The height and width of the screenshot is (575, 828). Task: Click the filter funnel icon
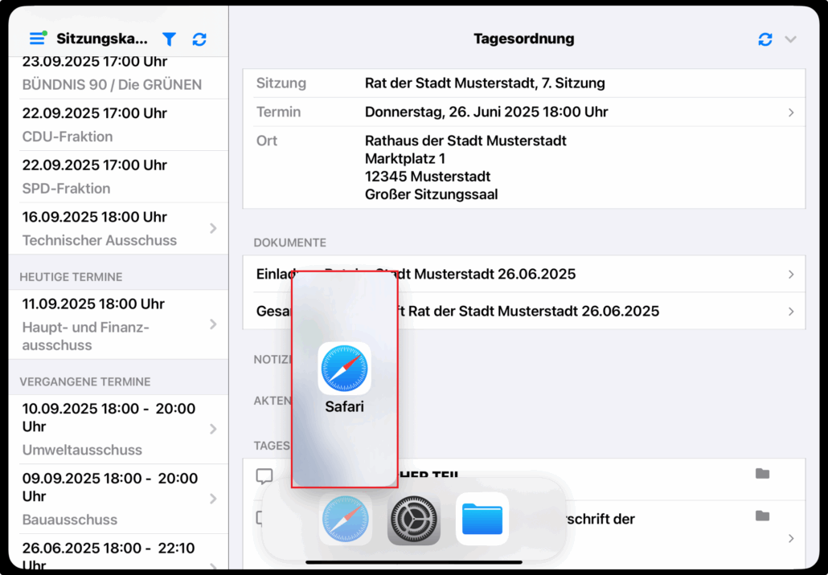169,39
